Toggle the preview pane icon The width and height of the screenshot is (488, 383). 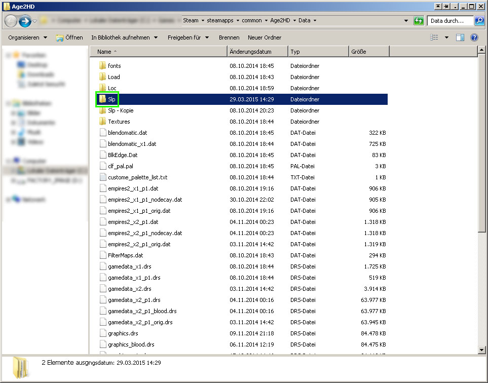460,37
